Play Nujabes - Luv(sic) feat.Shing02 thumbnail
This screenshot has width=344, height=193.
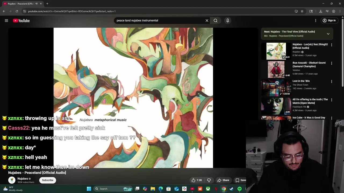tap(276, 51)
